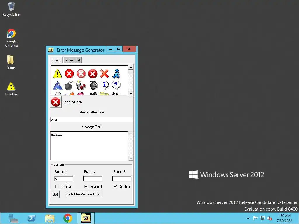Click the Button 3 text field
This screenshot has width=299, height=224.
click(x=122, y=179)
